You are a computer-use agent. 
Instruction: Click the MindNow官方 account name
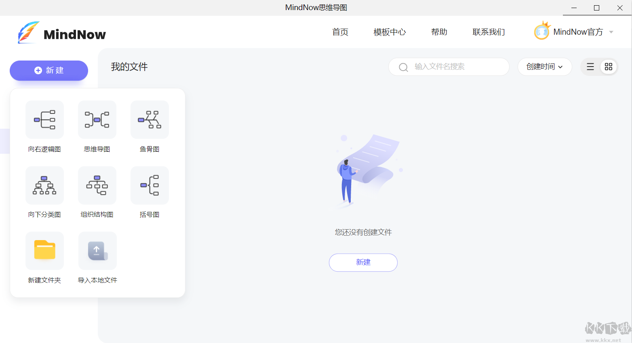click(x=578, y=32)
